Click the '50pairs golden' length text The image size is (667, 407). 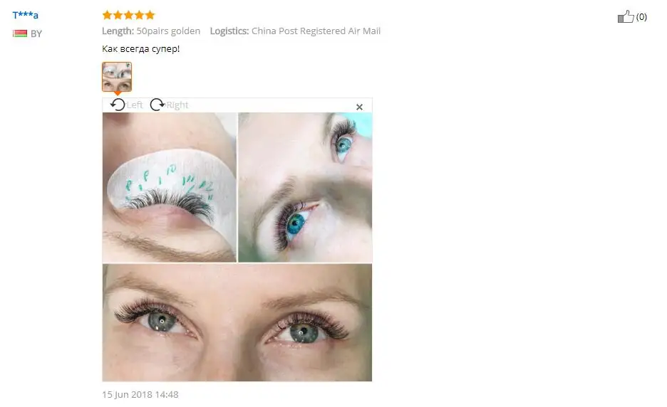pos(168,31)
